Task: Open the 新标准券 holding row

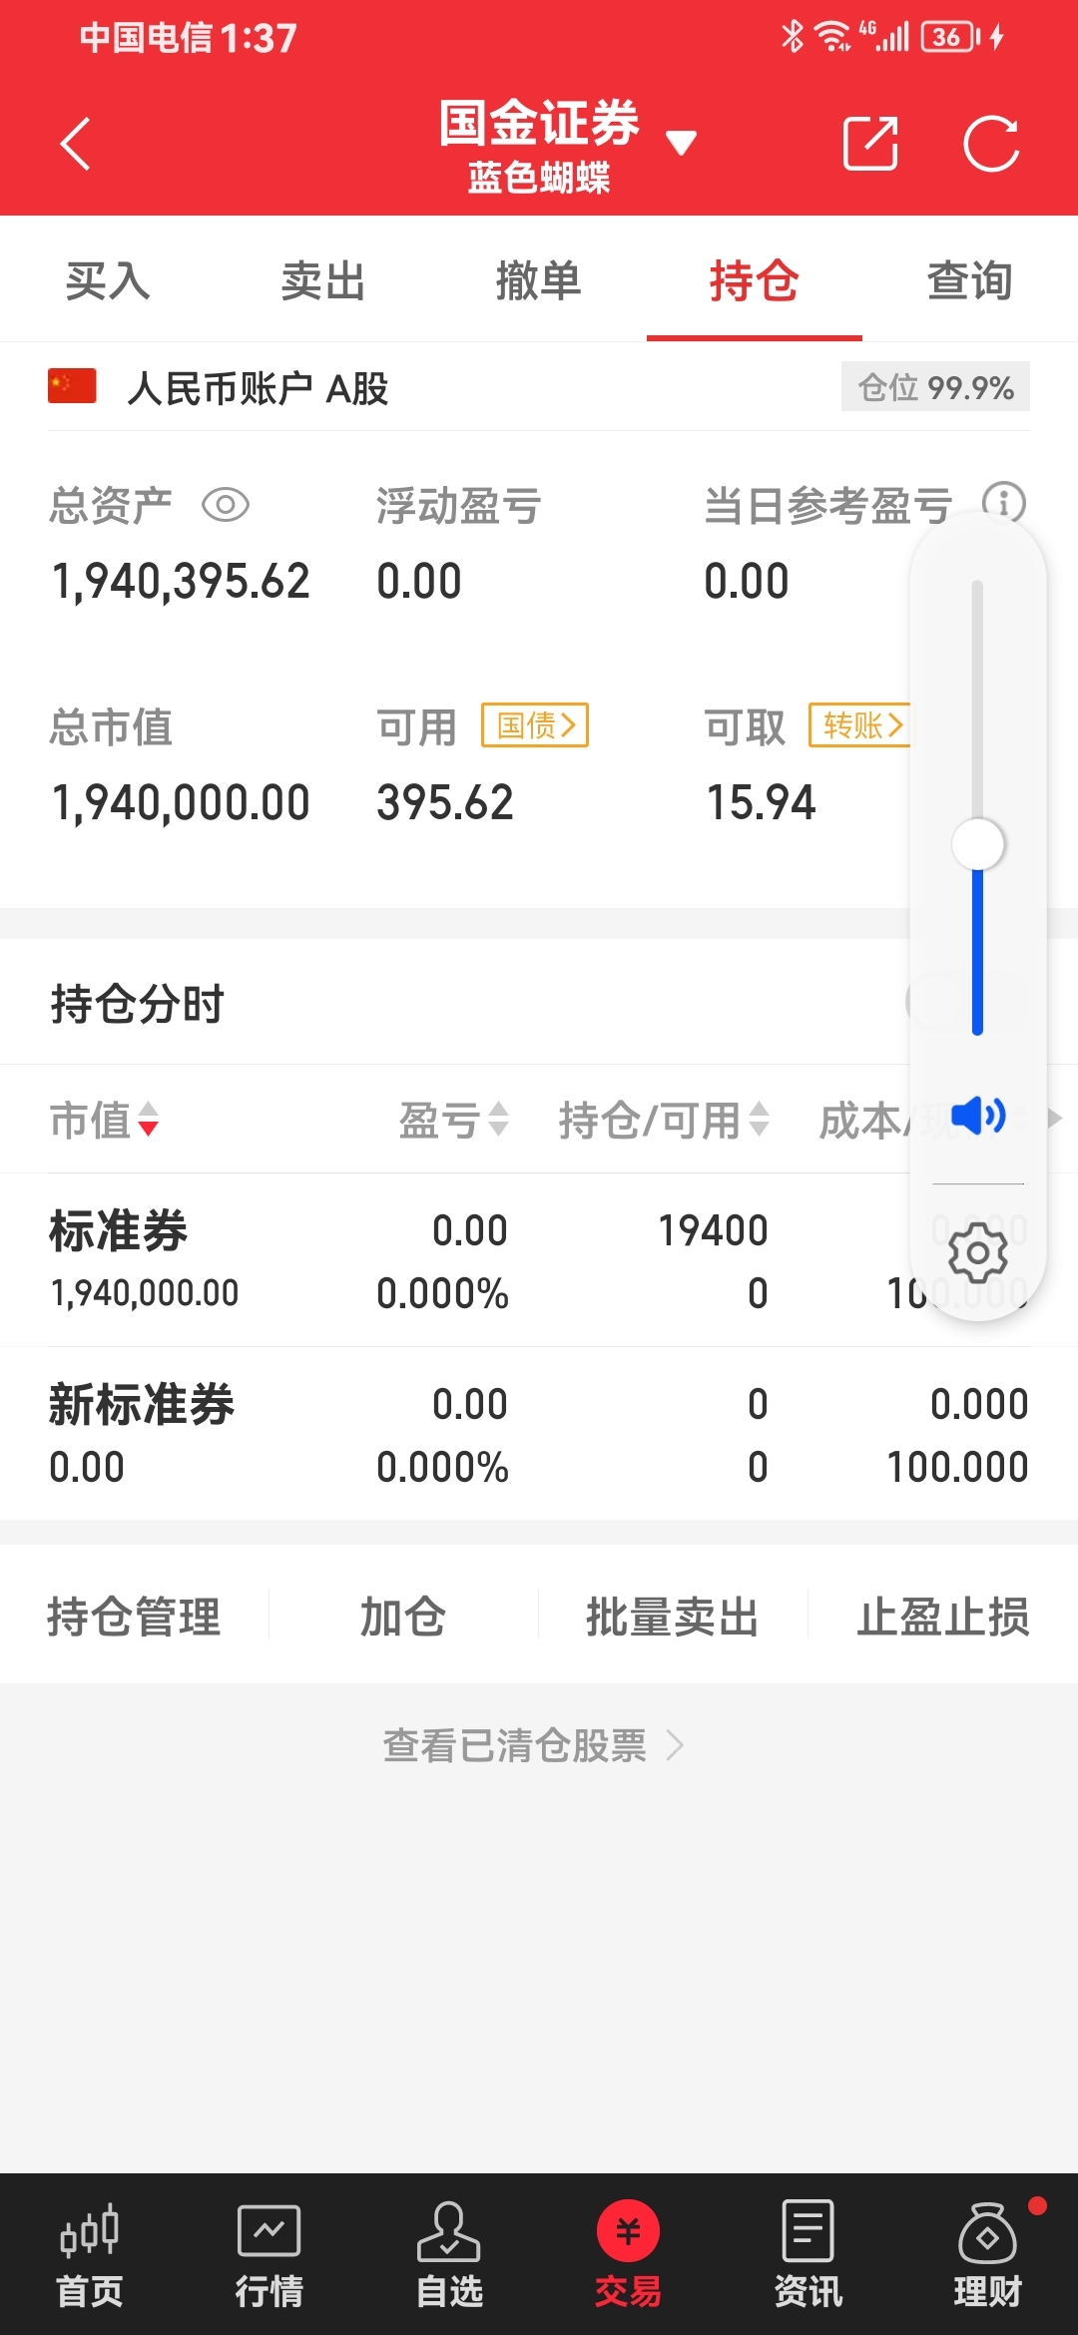Action: point(539,1434)
